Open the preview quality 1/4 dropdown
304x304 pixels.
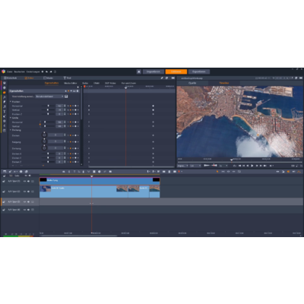[195, 166]
